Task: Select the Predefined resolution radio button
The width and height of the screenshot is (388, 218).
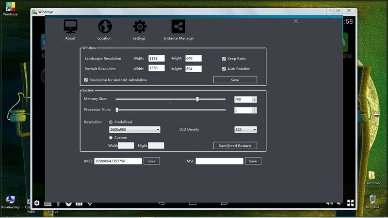Action: click(x=111, y=122)
